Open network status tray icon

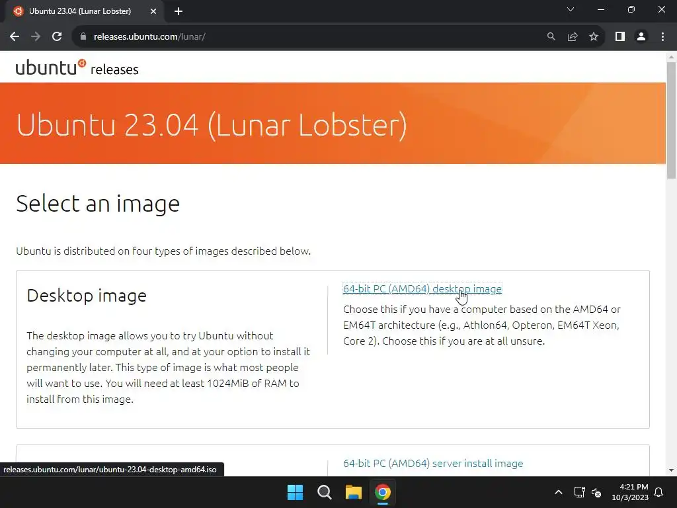click(579, 492)
